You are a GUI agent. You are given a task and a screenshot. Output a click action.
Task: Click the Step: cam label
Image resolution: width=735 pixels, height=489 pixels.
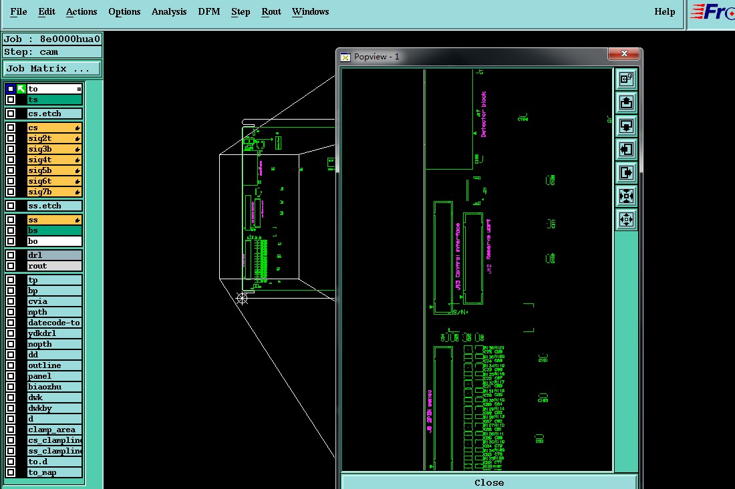(x=52, y=52)
